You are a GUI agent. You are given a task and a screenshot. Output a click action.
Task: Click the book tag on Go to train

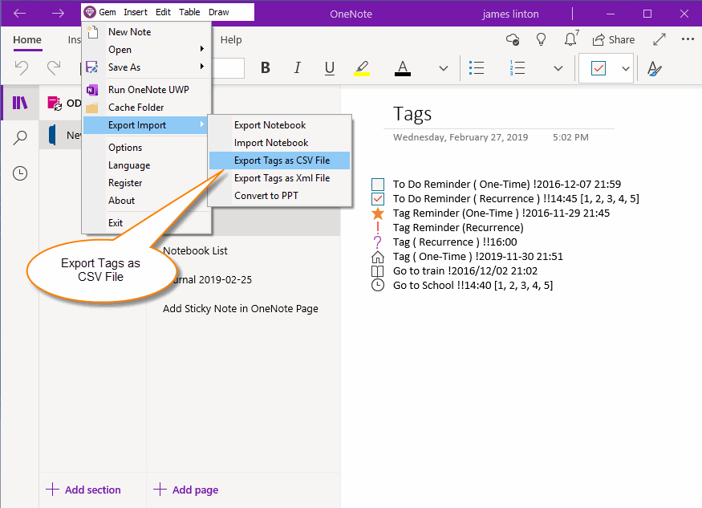click(378, 271)
